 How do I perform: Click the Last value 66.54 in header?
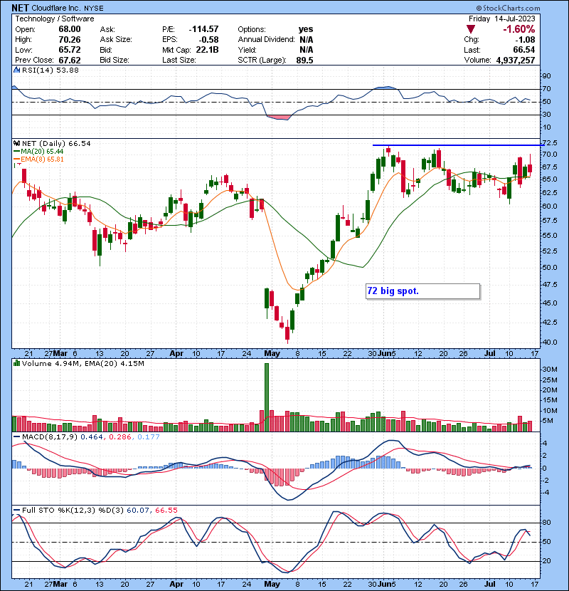pyautogui.click(x=523, y=50)
